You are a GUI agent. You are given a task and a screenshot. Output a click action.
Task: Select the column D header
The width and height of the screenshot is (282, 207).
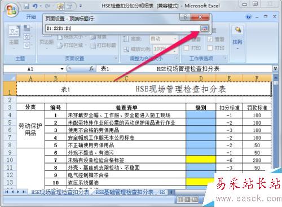[201, 78]
